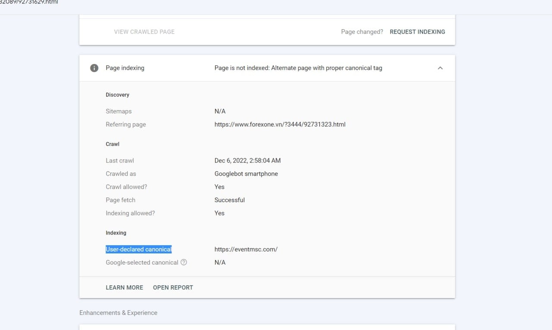This screenshot has height=330, width=552.
Task: Click the forexone.vn referring page URL
Action: tap(280, 124)
